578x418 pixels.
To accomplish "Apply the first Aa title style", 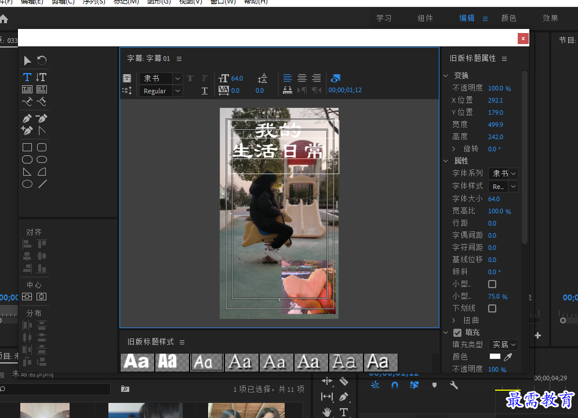I will pos(137,362).
